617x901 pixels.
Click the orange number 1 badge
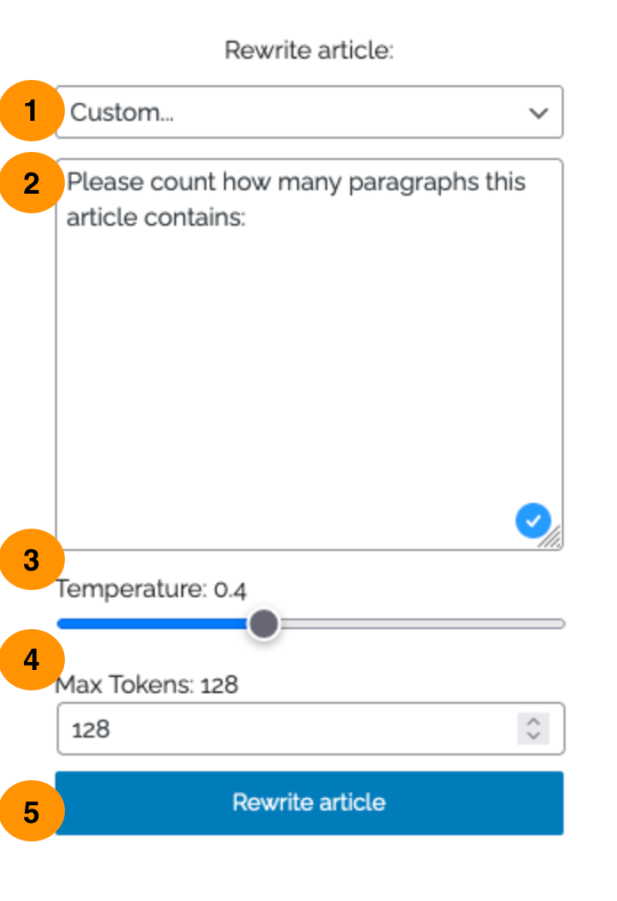pos(32,110)
